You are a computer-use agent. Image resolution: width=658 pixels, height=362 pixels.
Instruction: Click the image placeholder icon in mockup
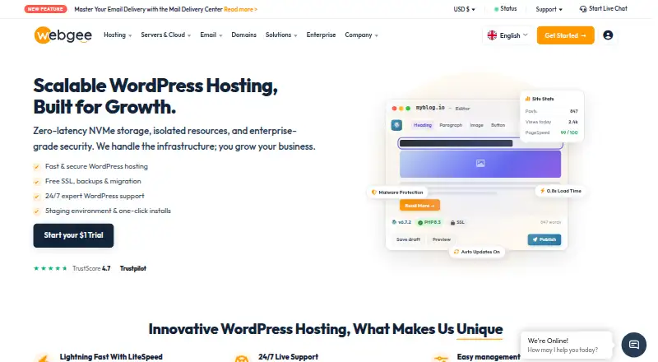point(480,164)
